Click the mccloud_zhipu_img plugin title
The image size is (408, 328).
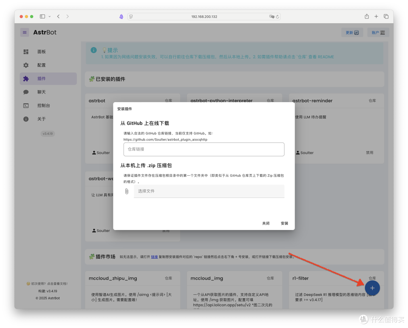click(113, 278)
